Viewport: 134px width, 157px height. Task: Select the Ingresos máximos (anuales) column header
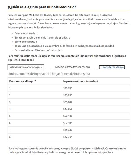click(x=96, y=81)
